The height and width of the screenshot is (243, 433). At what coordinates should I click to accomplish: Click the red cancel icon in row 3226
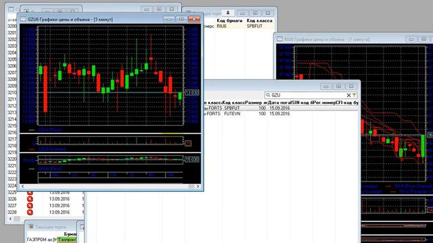click(30, 199)
